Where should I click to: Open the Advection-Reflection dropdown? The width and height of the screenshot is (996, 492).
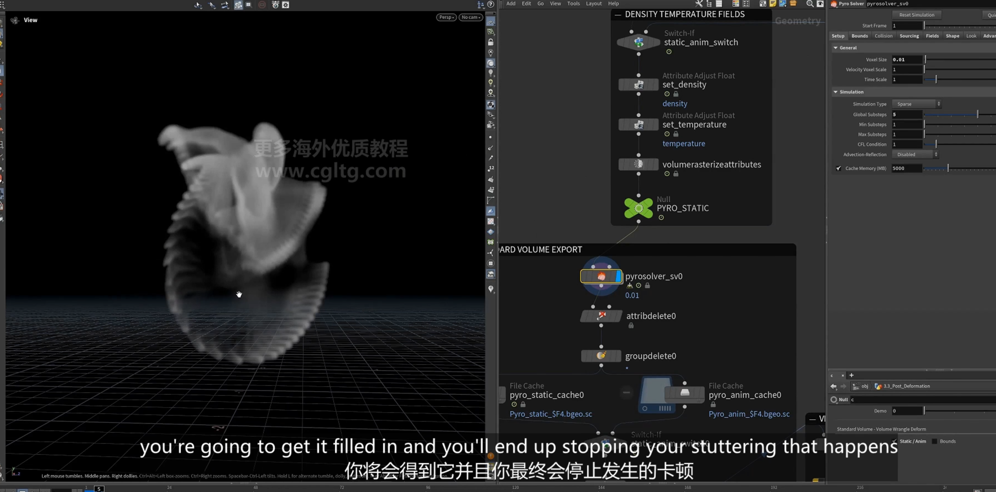(915, 154)
